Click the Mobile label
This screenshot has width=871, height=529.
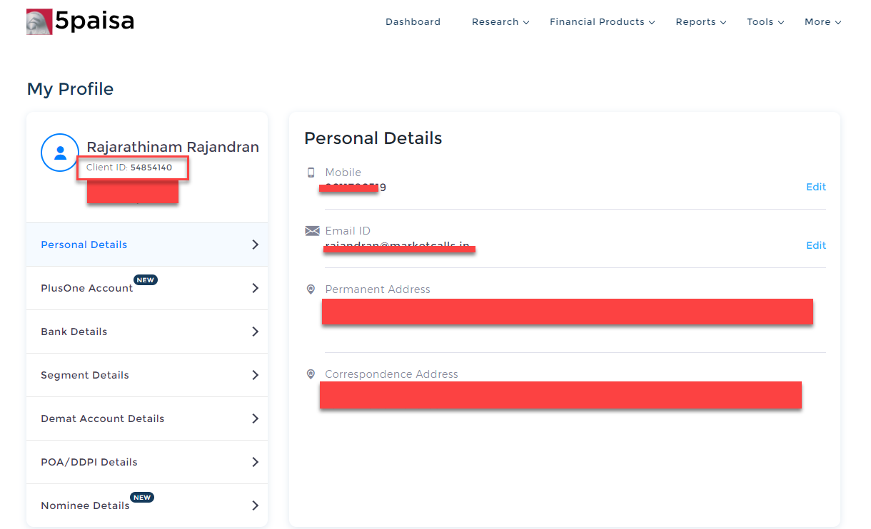coord(343,173)
